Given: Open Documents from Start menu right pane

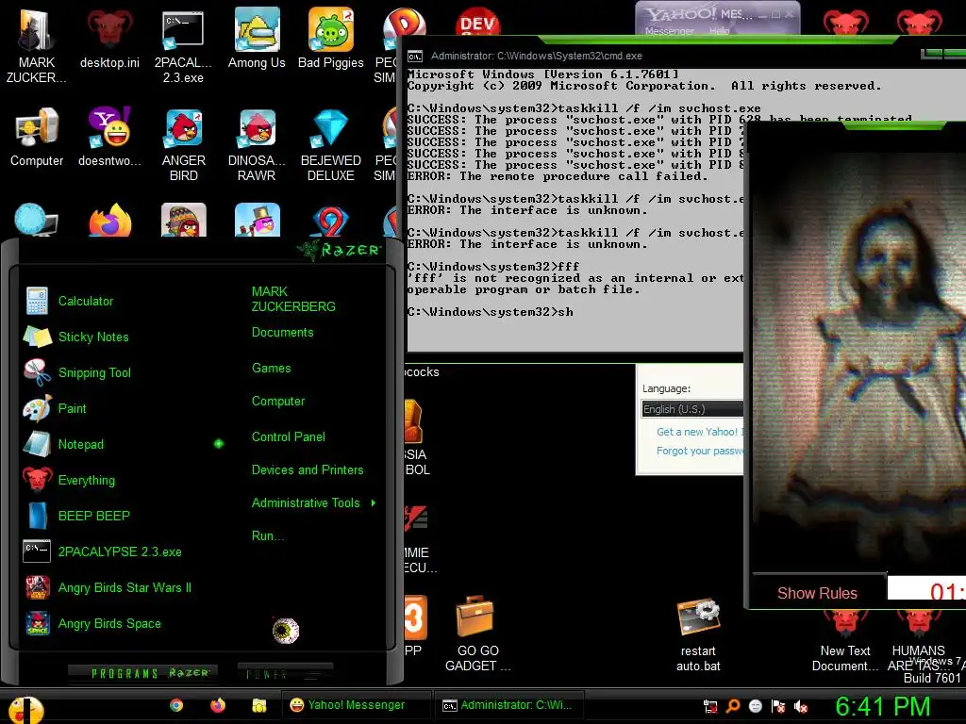Looking at the screenshot, I should [x=282, y=333].
